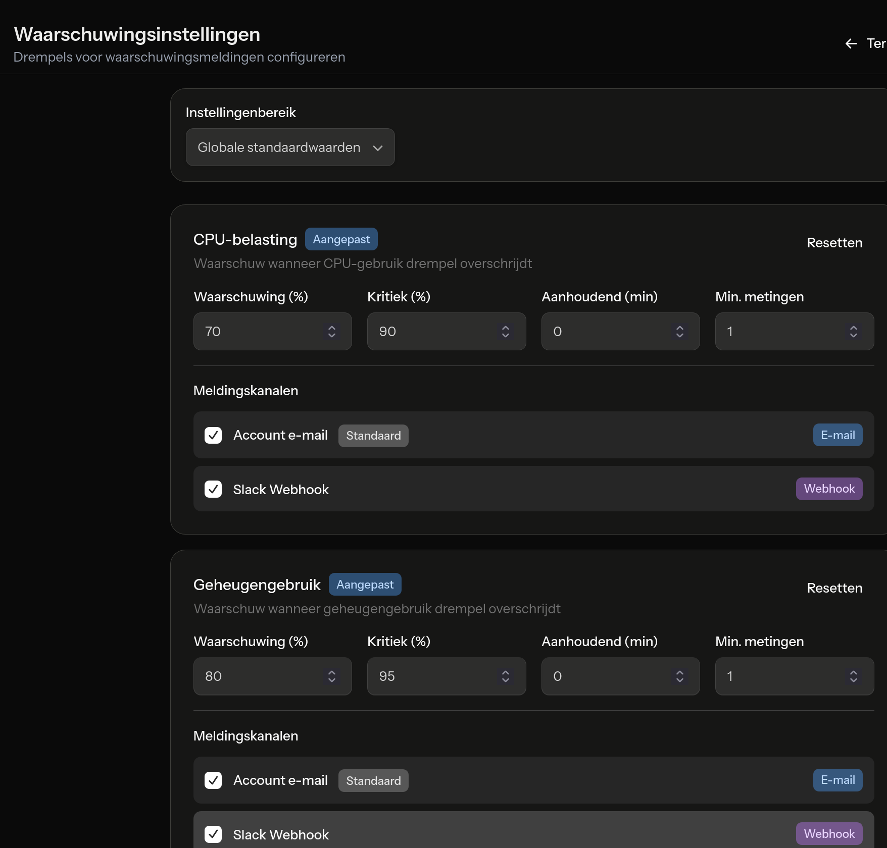Uncheck Slack Webhook under CPU-belasting
The width and height of the screenshot is (887, 848).
(213, 489)
